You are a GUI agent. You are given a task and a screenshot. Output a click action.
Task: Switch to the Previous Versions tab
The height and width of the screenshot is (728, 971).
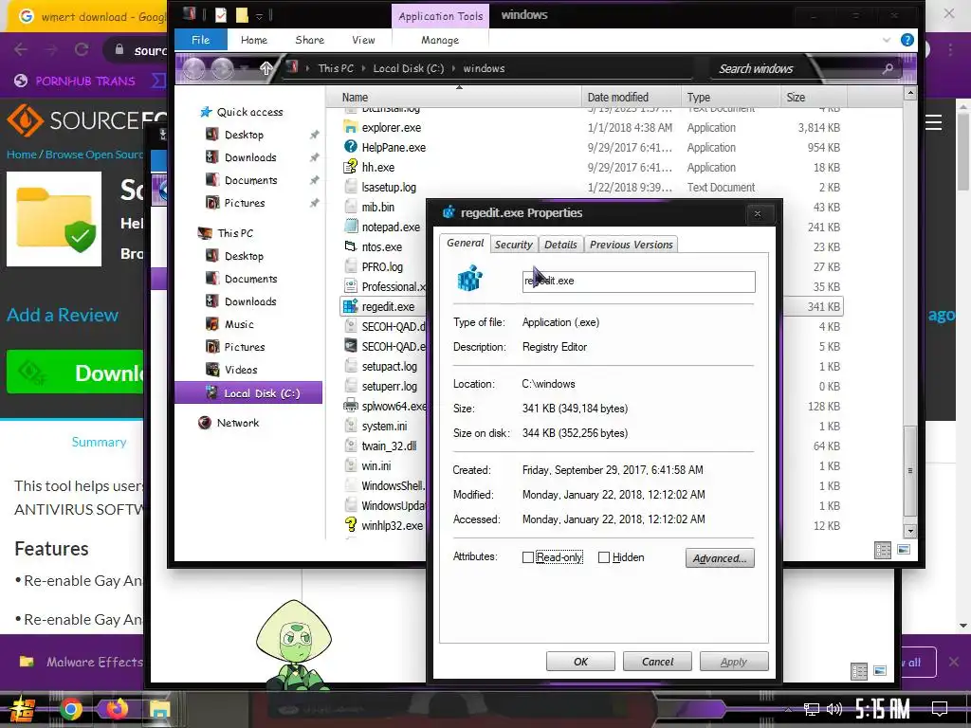coord(631,245)
